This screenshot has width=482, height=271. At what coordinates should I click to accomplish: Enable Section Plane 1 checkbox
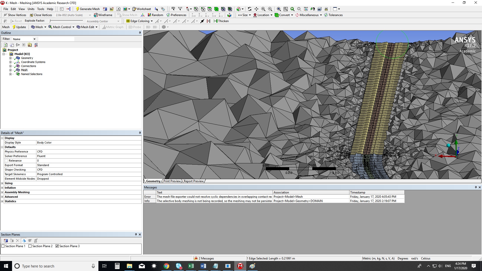point(3,246)
